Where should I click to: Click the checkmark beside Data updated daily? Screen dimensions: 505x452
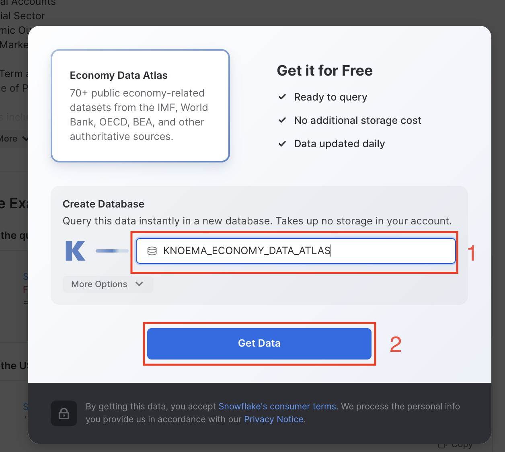coord(282,144)
